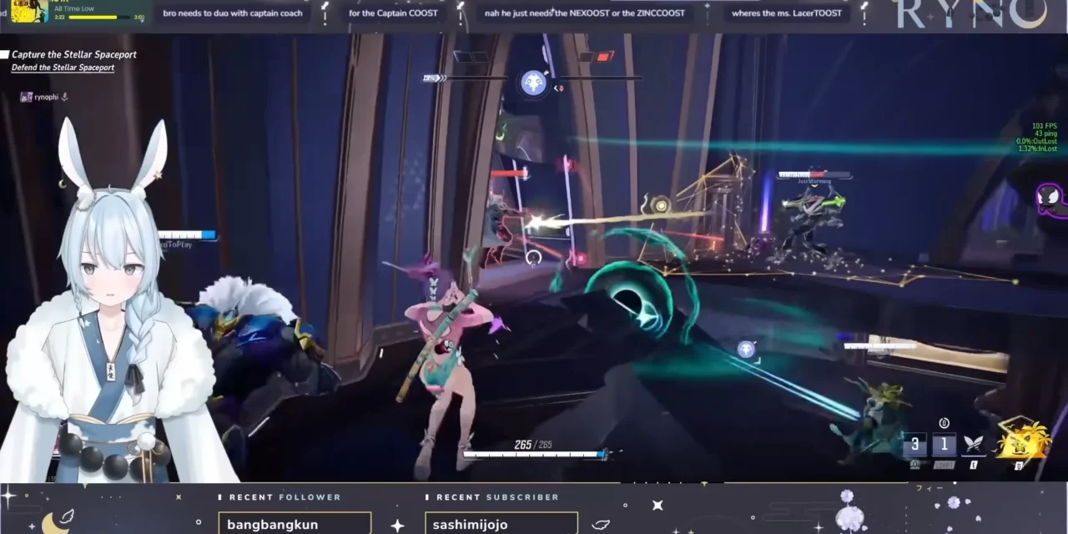1068x534 pixels.
Task: Click the chat message 'wheres the ms. LacerTOOST'
Action: pyautogui.click(x=787, y=13)
